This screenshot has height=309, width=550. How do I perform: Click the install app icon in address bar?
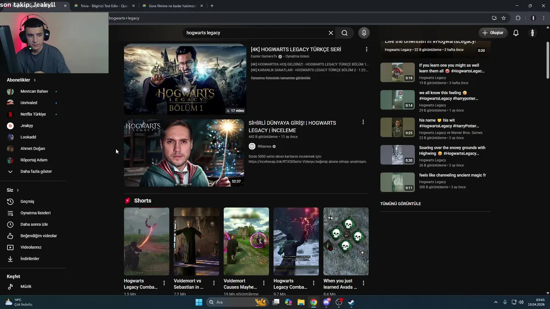[x=494, y=18]
